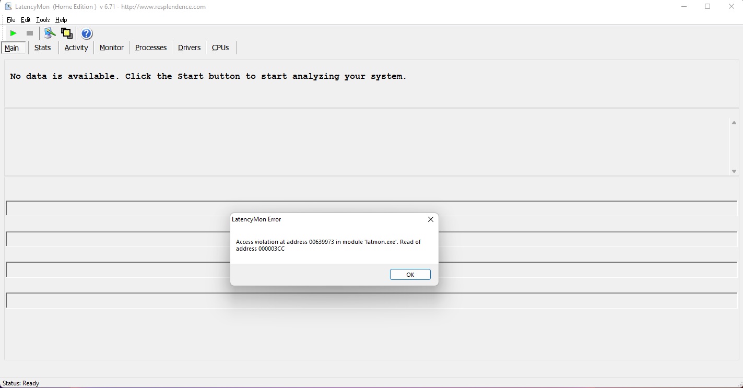743x388 pixels.
Task: Open the Tools menu
Action: (x=43, y=20)
